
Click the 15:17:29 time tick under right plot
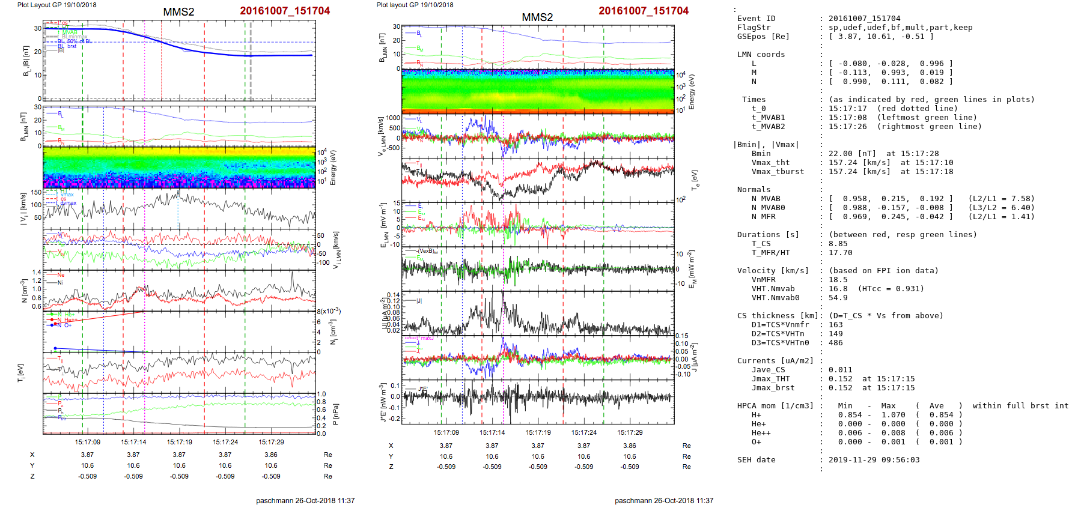pos(630,432)
